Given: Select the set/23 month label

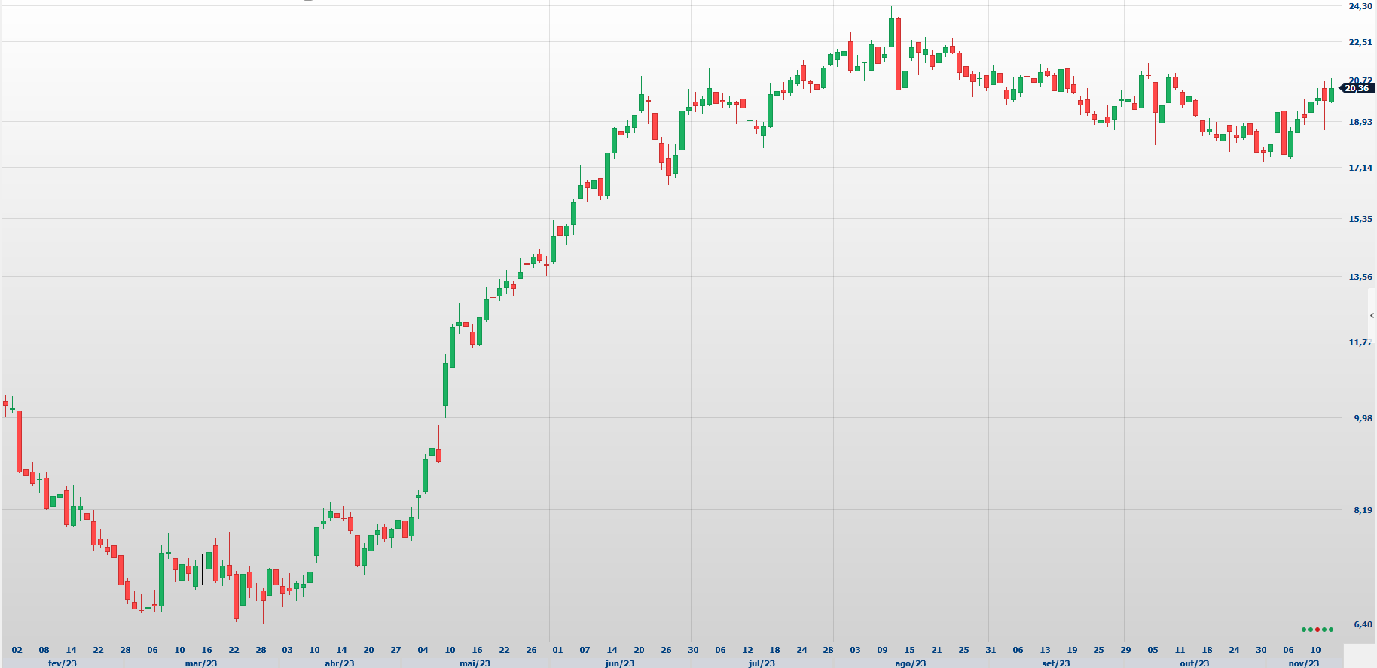Looking at the screenshot, I should (x=1055, y=663).
